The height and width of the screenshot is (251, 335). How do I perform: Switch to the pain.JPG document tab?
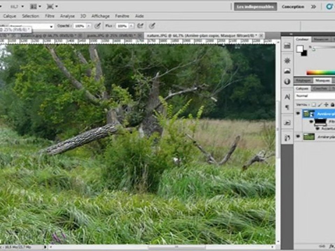[x=111, y=36]
